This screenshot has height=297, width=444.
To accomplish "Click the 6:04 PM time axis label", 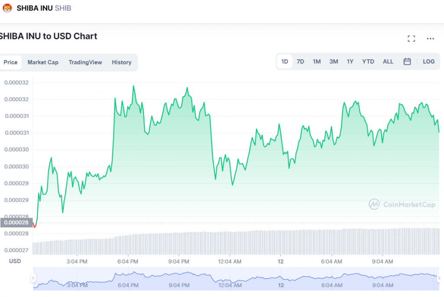I will point(128,261).
